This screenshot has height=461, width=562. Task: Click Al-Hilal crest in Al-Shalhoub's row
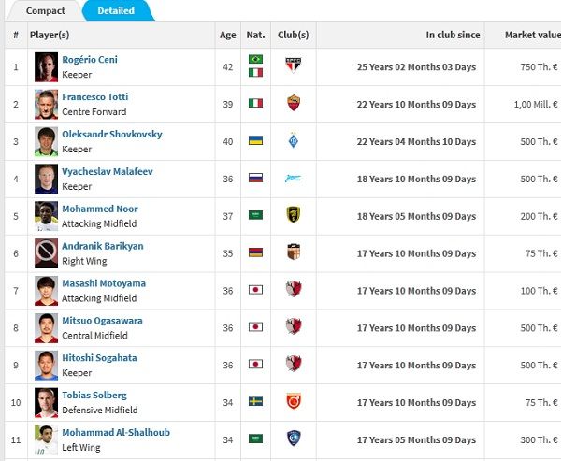pos(294,439)
